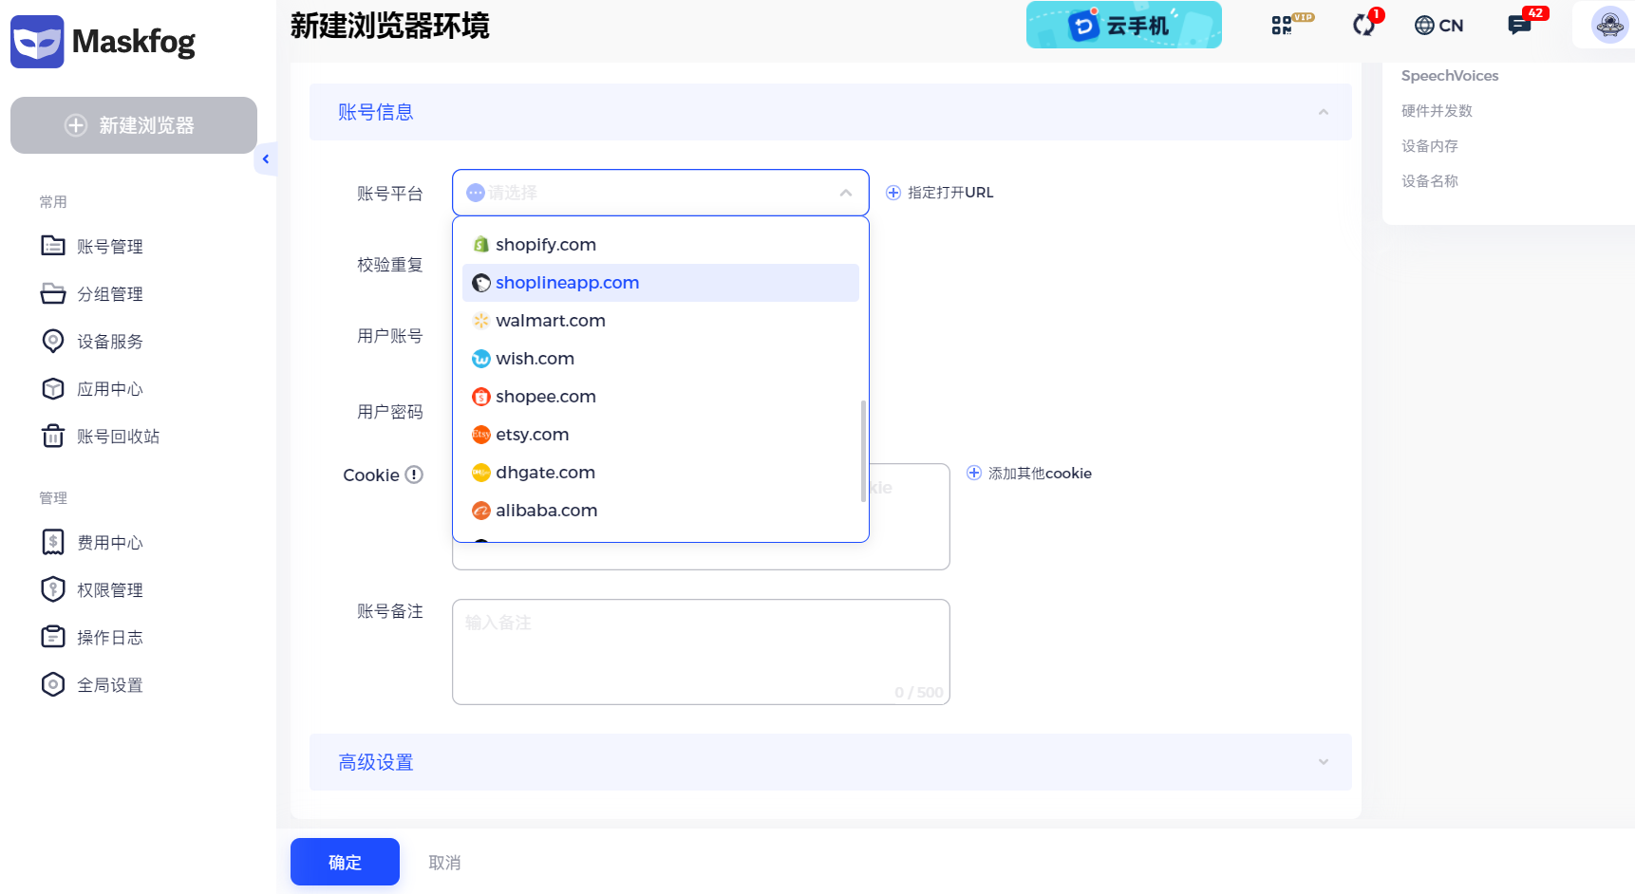This screenshot has height=894, width=1635.
Task: Click the 分组管理 folder icon
Action: click(x=53, y=293)
